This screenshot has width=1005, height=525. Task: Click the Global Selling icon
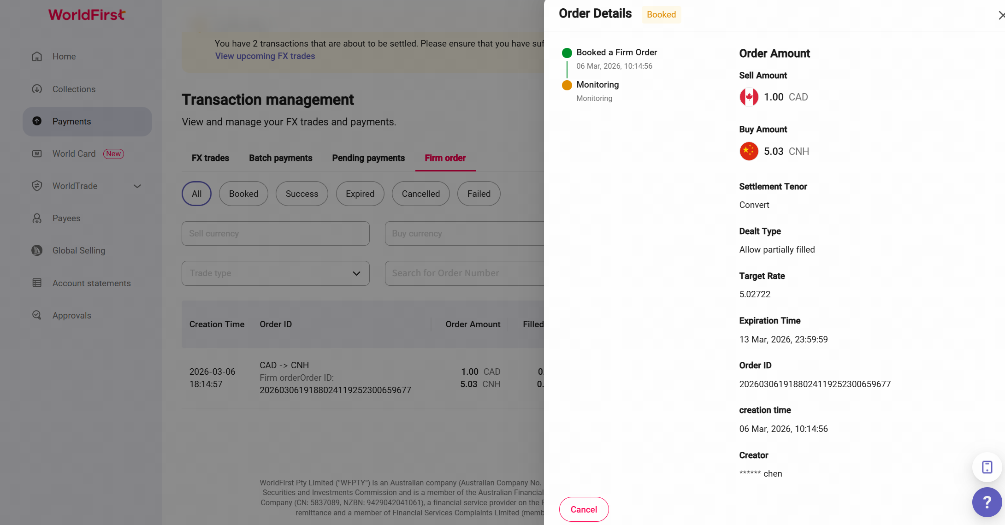coord(37,250)
